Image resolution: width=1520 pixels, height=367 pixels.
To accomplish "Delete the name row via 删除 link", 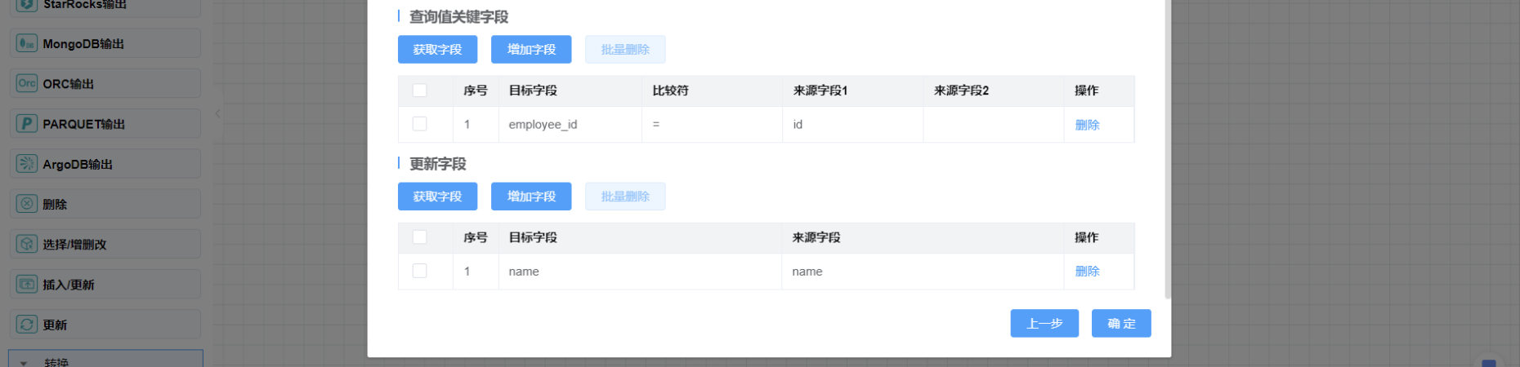I will coord(1087,272).
